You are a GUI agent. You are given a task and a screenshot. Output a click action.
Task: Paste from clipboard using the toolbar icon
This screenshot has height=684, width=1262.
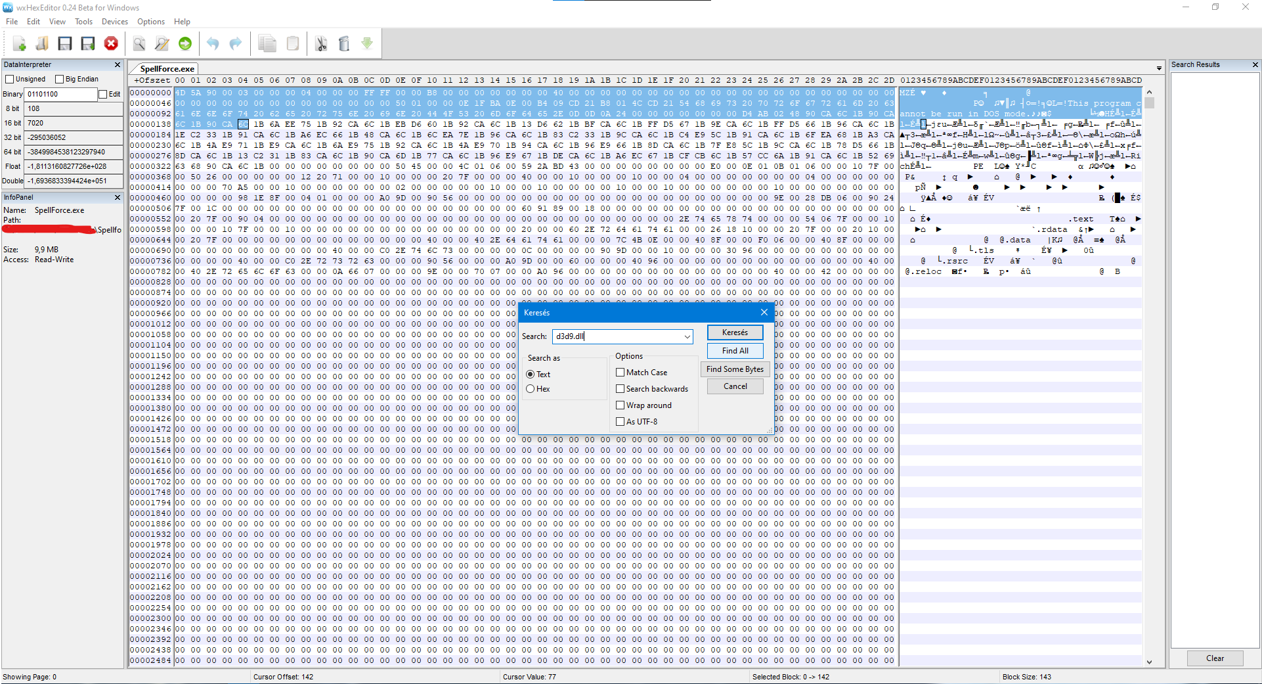pyautogui.click(x=293, y=43)
